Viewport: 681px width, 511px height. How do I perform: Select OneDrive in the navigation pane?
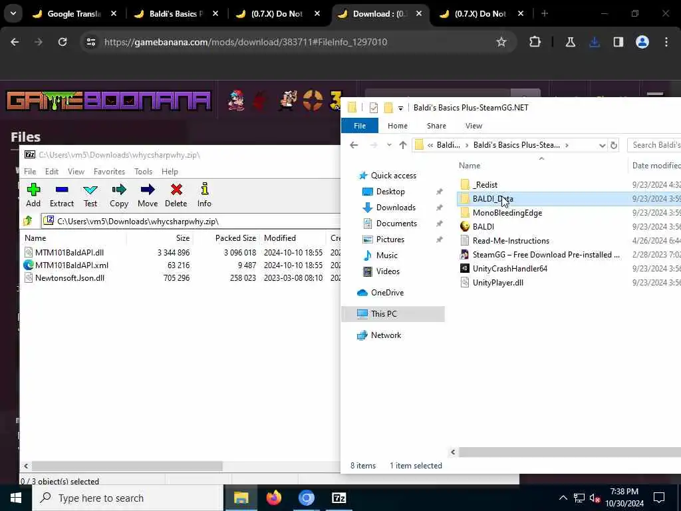point(387,293)
